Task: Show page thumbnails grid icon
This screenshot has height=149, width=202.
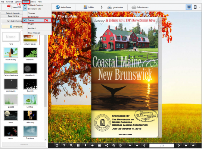Action: pos(78,145)
